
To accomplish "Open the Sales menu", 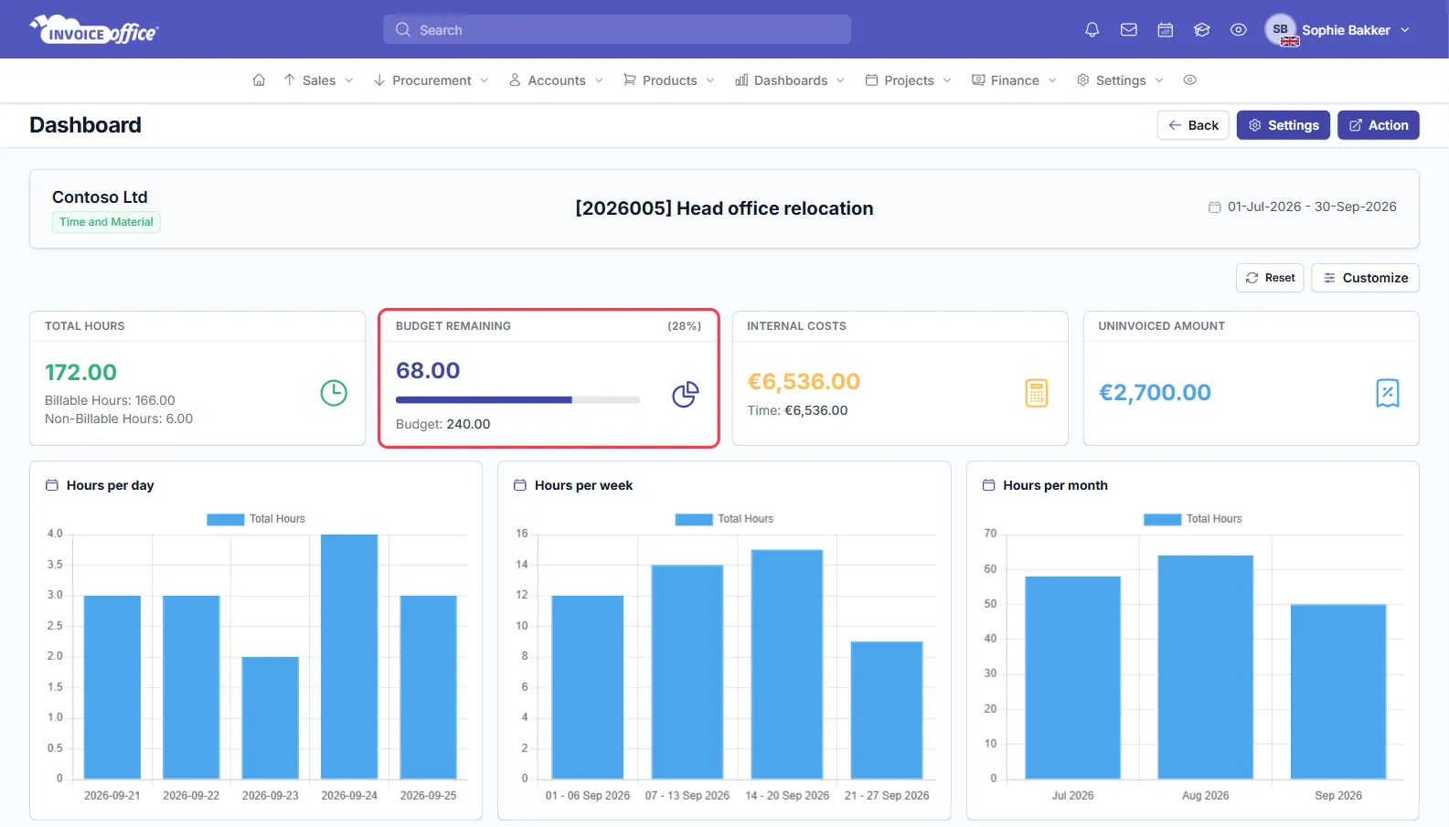I will coord(318,80).
